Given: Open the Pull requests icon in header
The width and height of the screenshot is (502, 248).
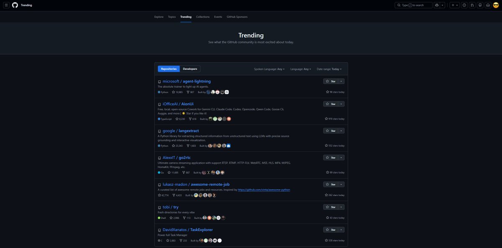Looking at the screenshot, I should click(472, 5).
